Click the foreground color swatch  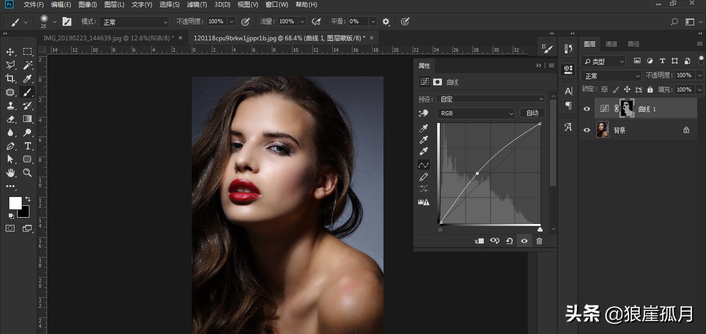(x=15, y=203)
